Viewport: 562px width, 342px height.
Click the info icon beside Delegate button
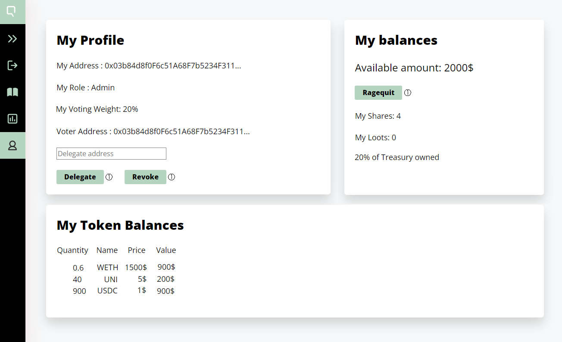[109, 177]
